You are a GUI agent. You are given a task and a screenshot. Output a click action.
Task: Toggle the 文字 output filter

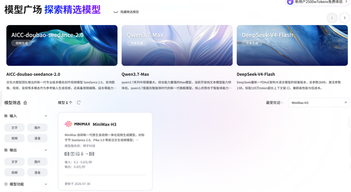[x=15, y=162]
